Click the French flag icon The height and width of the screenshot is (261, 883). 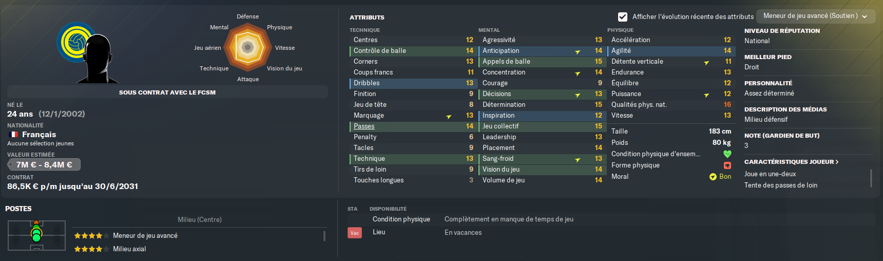(x=14, y=135)
